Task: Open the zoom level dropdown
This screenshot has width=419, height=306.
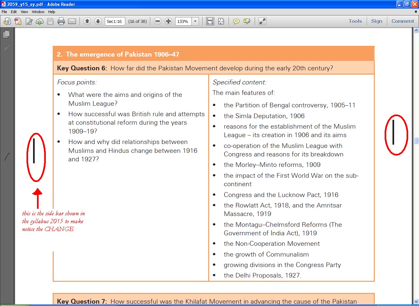Action: (195, 21)
